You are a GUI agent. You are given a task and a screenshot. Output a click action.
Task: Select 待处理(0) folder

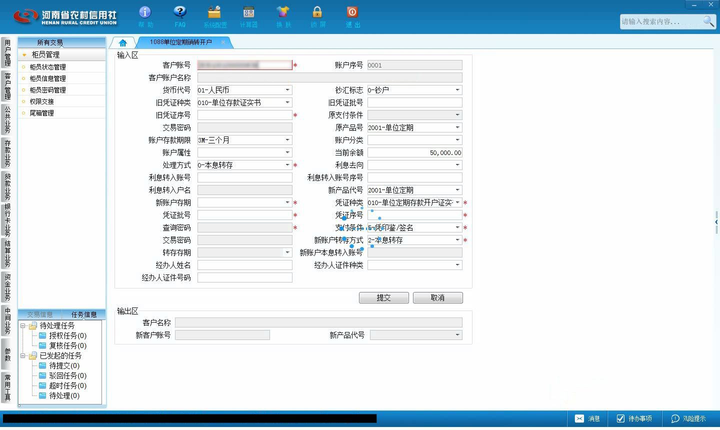(59, 395)
